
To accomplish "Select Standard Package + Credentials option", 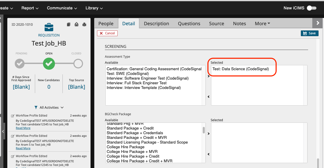I will tap(135, 133).
